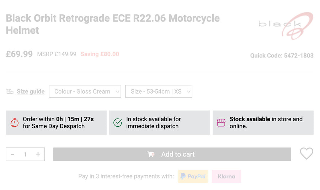320x190 pixels.
Task: Click the Black brand logo
Action: coord(286,25)
